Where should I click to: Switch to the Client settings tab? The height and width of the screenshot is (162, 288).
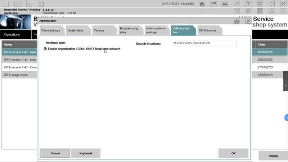click(52, 30)
